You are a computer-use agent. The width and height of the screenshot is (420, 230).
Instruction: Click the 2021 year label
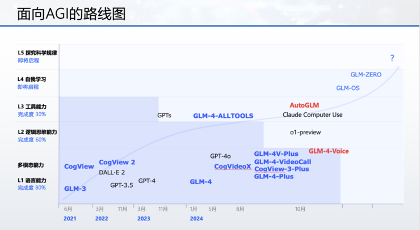[x=70, y=219]
